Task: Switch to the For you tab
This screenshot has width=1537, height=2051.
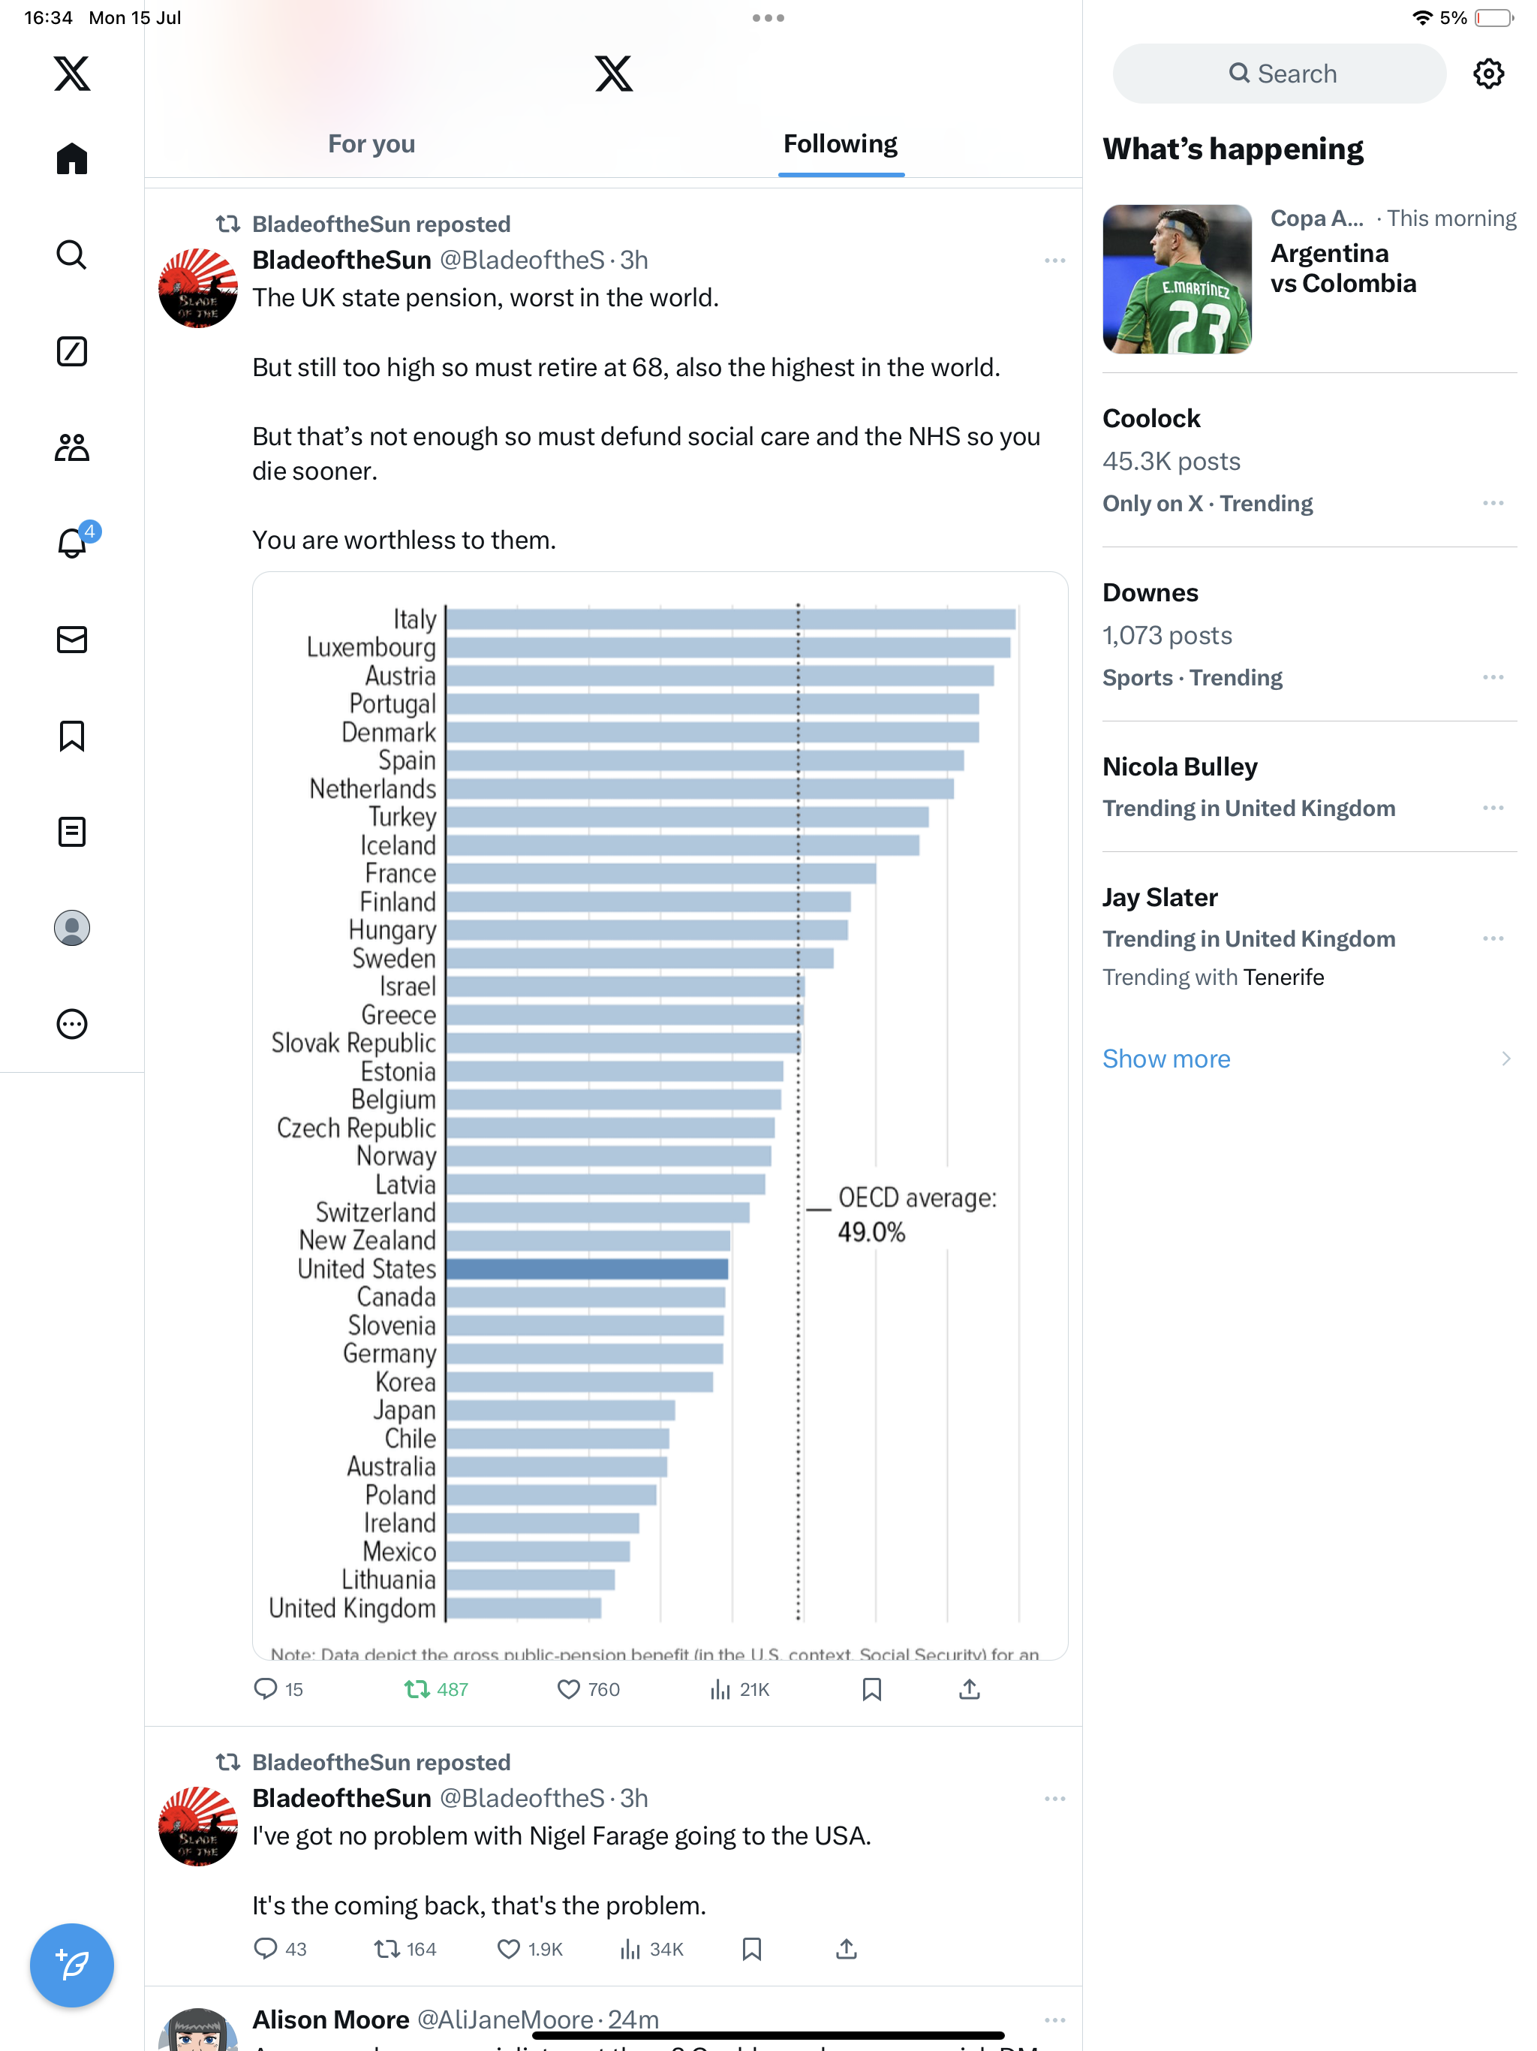Action: click(371, 145)
